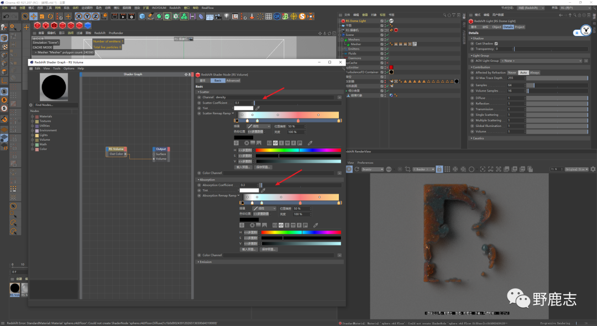Click the lock icon in the RenderView toolbar

[439, 169]
